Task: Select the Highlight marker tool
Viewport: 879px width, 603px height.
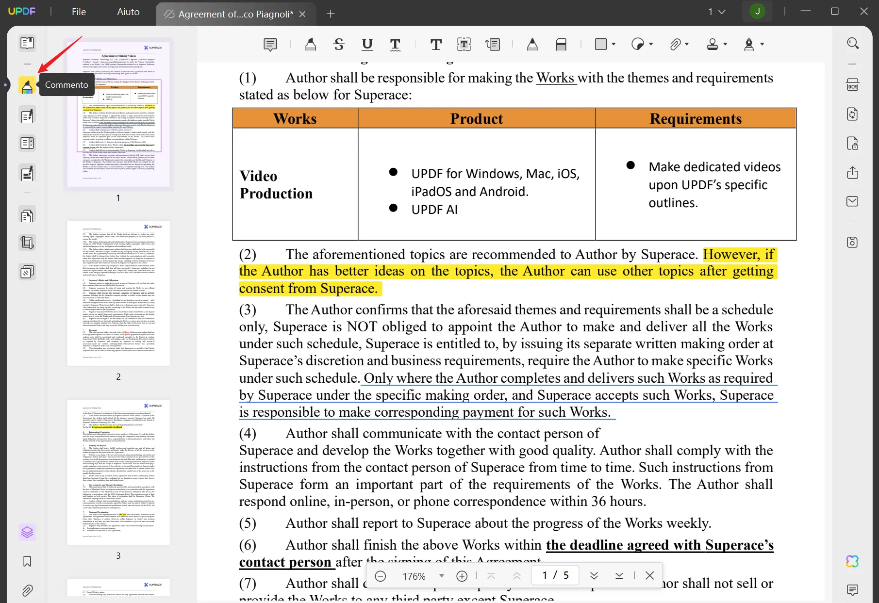Action: (x=311, y=45)
